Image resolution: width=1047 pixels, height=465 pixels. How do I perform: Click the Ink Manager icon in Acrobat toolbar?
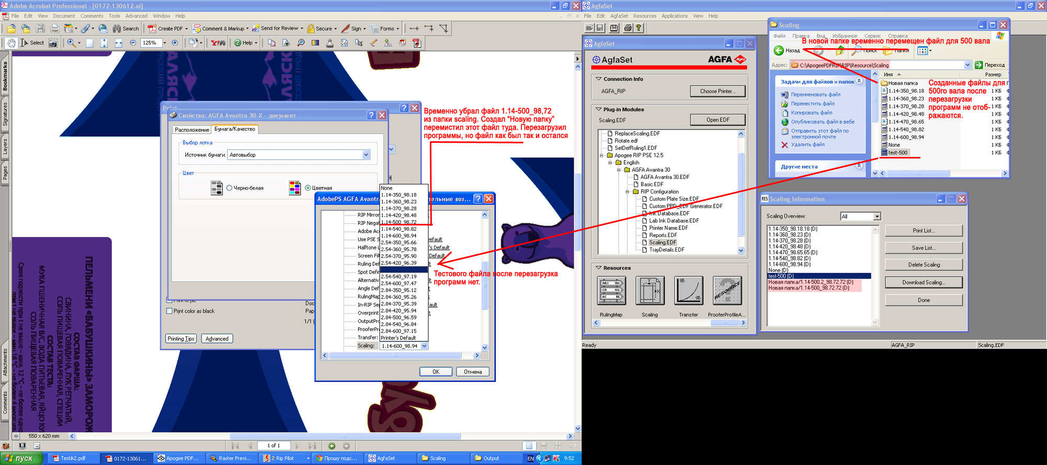coord(330,43)
